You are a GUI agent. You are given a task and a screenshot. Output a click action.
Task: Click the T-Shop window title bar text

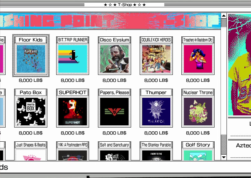(x=125, y=5)
